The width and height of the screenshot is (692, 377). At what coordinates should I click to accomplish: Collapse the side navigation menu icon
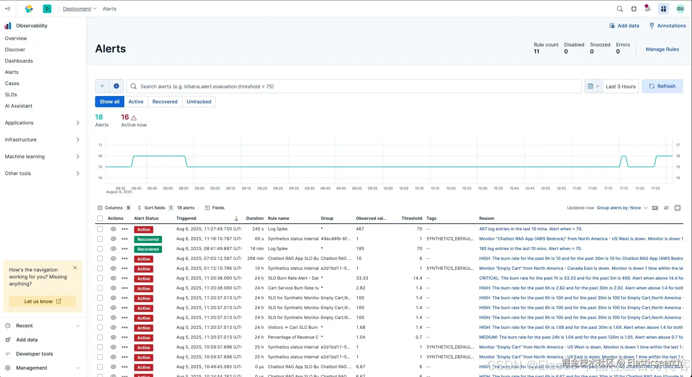[x=8, y=9]
